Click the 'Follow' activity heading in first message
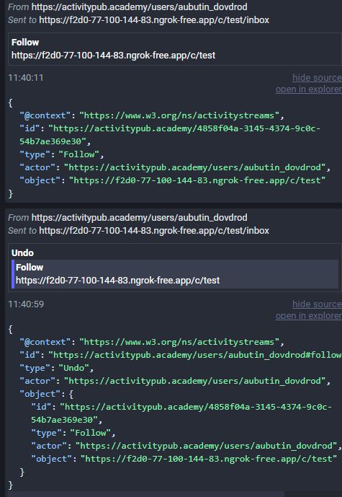 tap(25, 43)
